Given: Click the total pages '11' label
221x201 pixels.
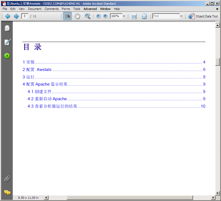Looking at the screenshot, I should click(x=35, y=16).
